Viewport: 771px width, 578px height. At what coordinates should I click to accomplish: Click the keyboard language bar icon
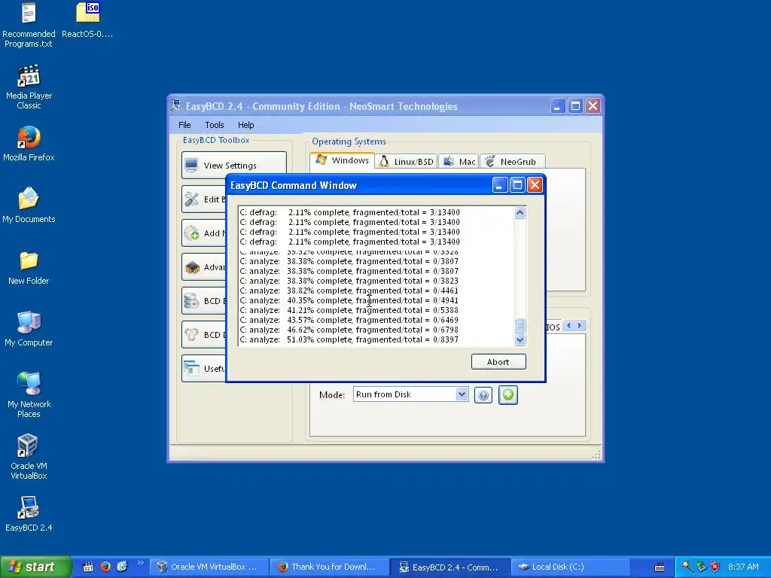(660, 567)
